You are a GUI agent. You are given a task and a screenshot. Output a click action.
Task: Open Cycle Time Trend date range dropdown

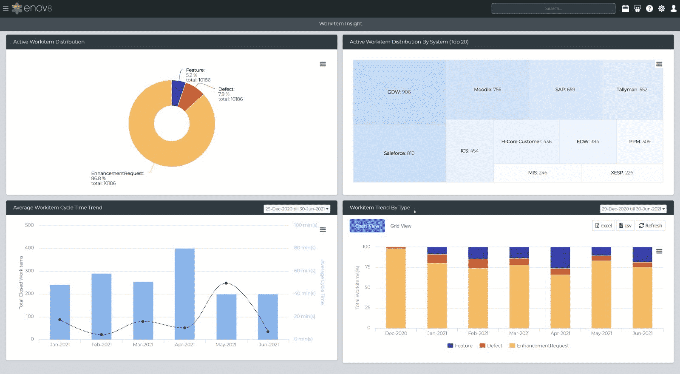(x=297, y=209)
